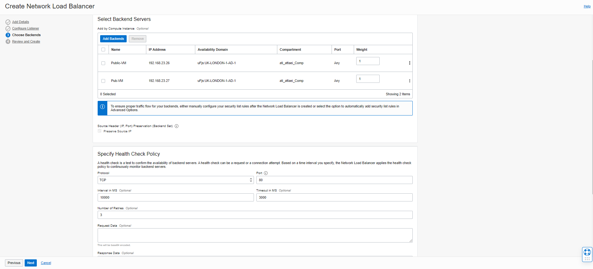Click the Configure Listener checkmark step icon

point(8,29)
